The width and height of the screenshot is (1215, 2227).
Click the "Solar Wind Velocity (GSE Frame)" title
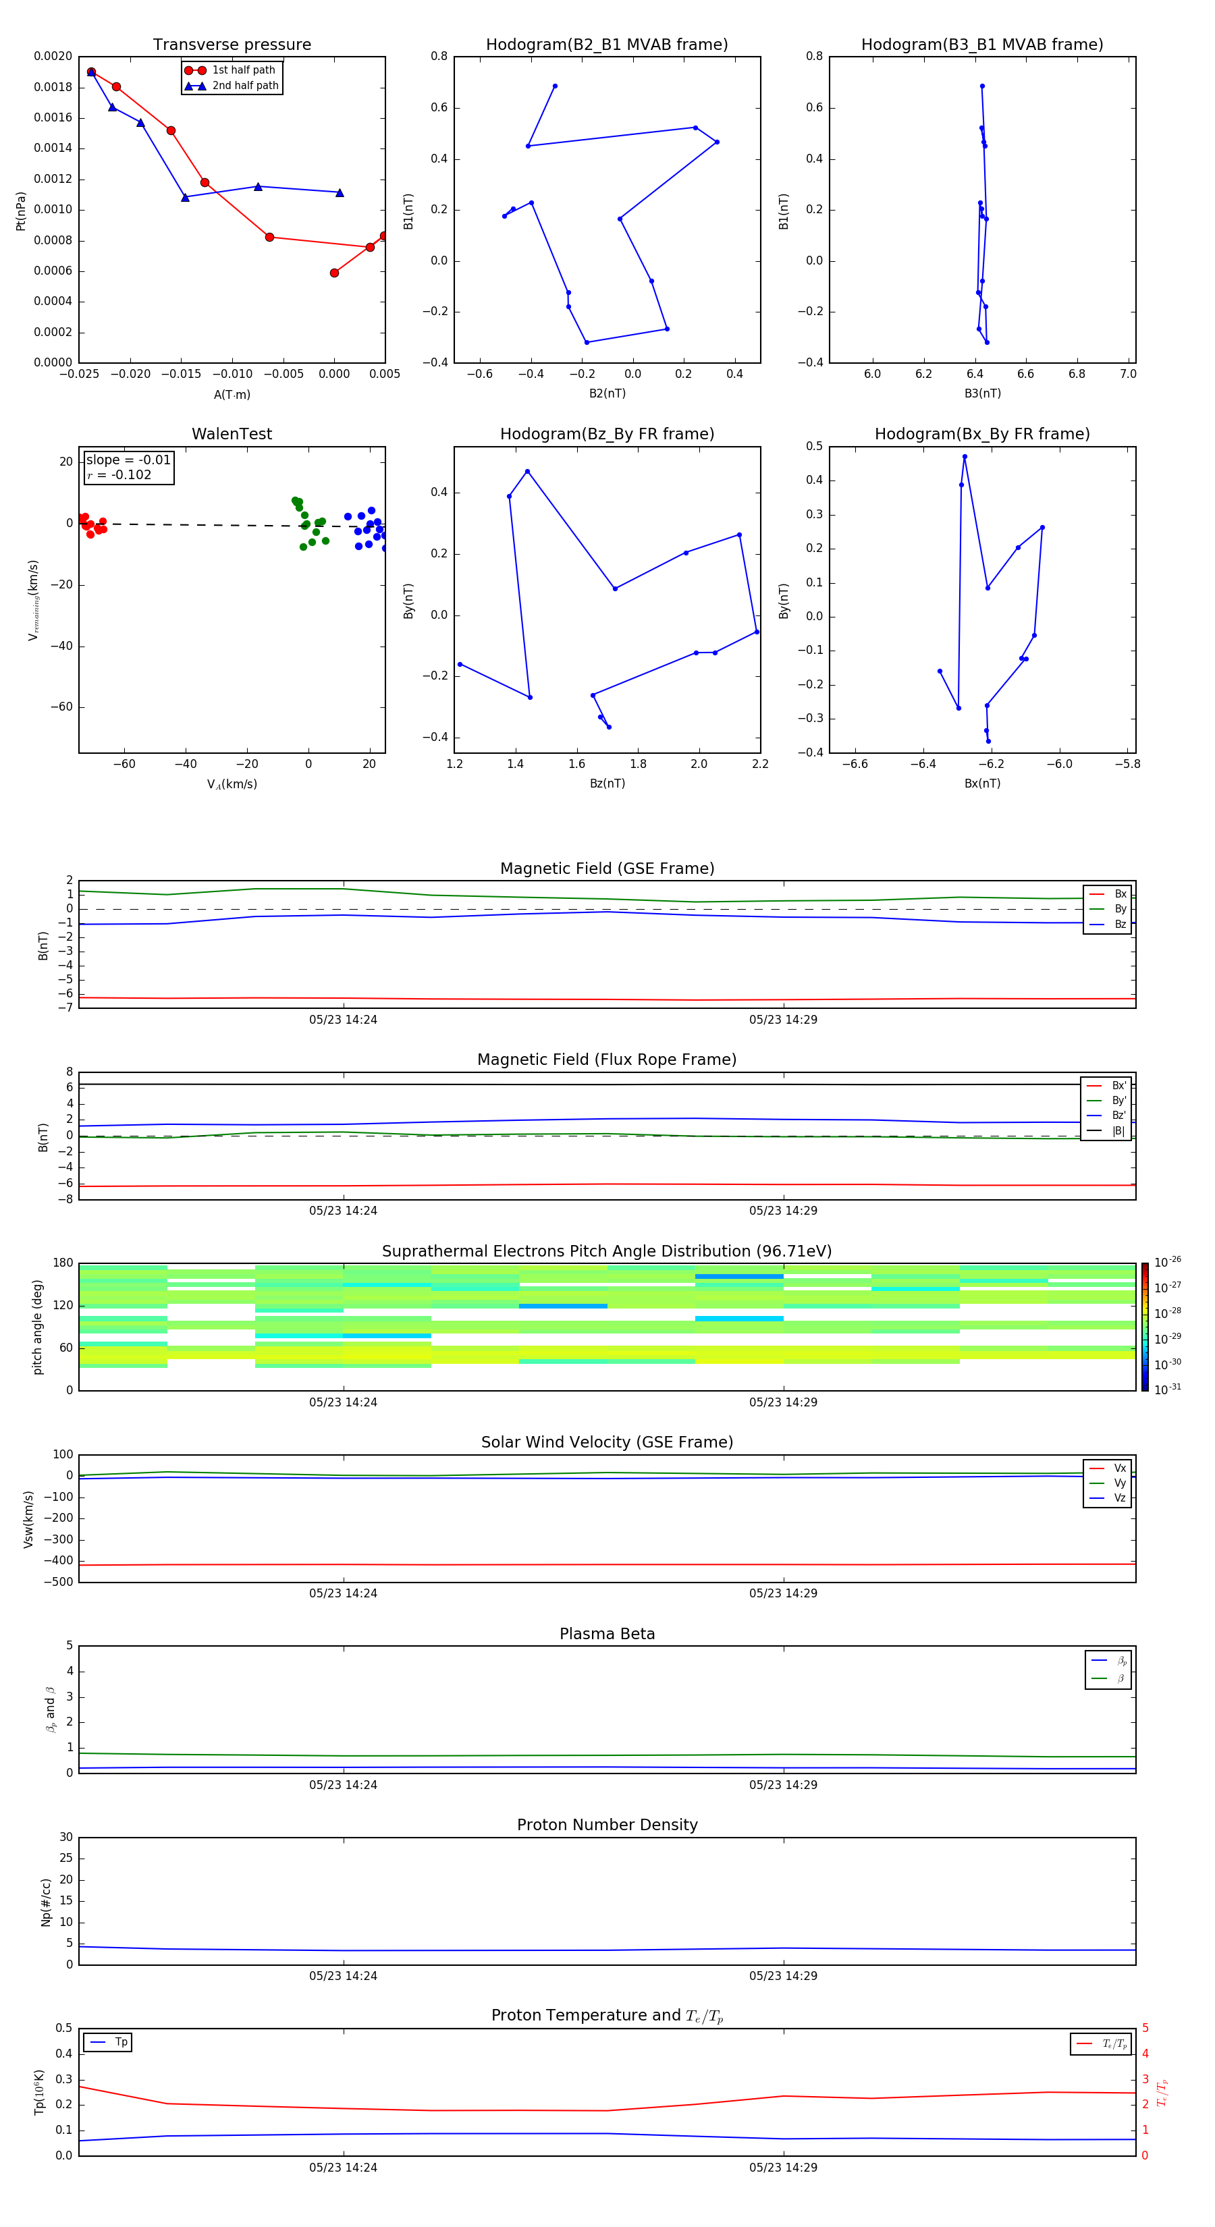(607, 1443)
